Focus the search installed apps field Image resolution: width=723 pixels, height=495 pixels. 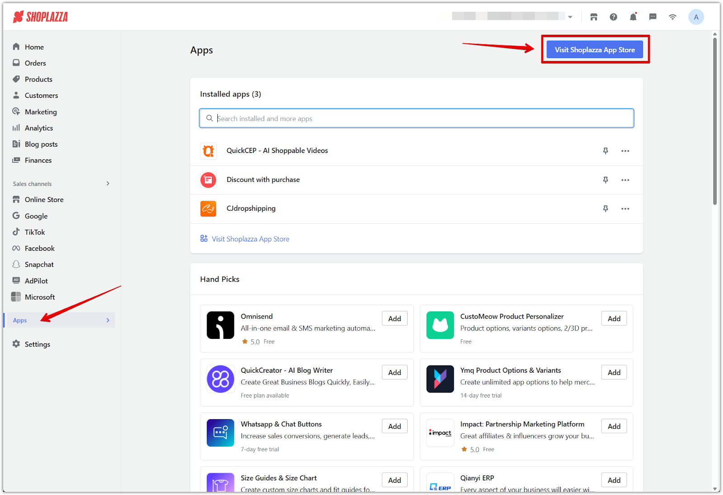point(416,118)
